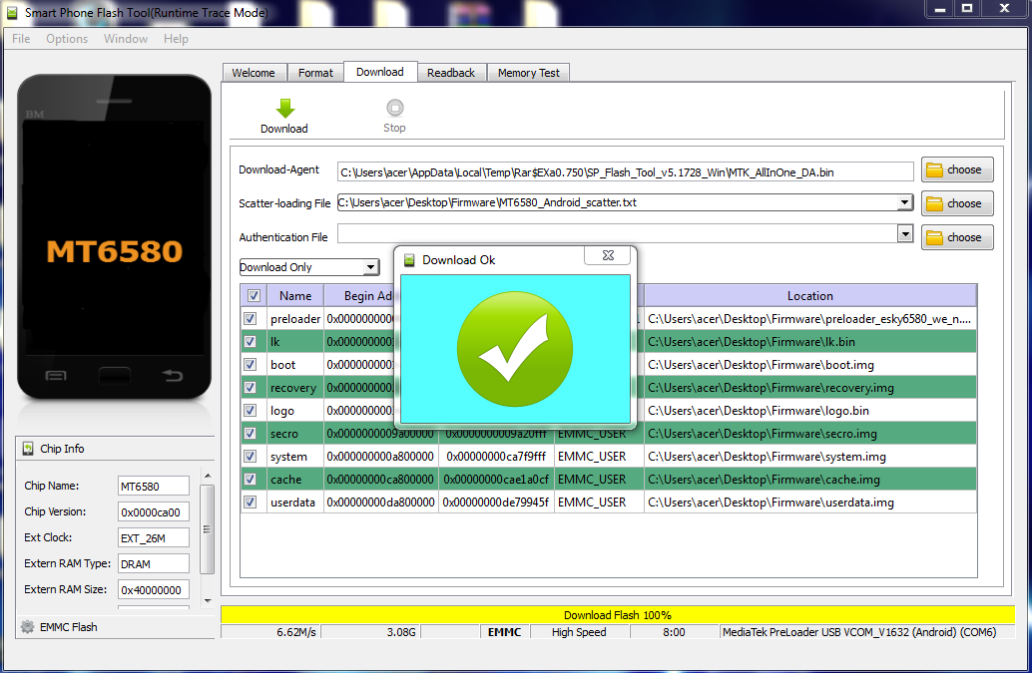This screenshot has width=1032, height=673.
Task: Click the cache begin address 0x00000000ca800000
Action: [380, 480]
